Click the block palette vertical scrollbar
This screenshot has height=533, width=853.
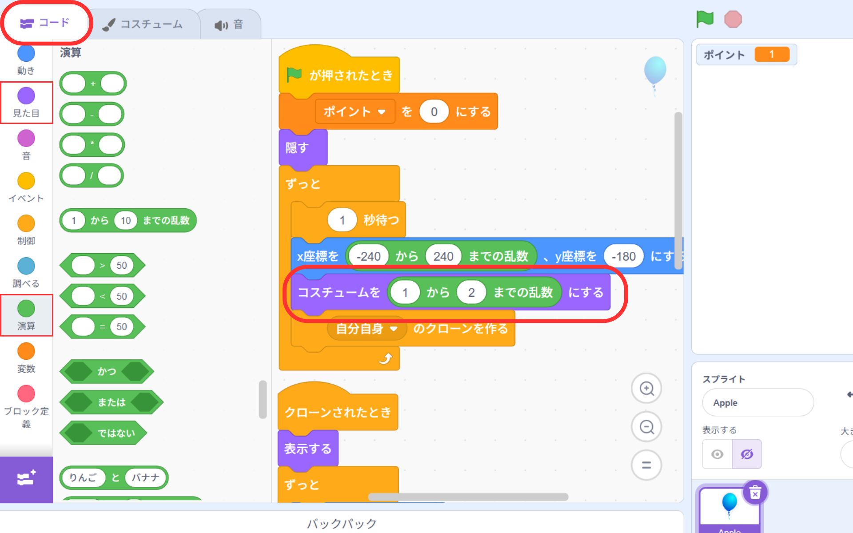click(x=263, y=399)
